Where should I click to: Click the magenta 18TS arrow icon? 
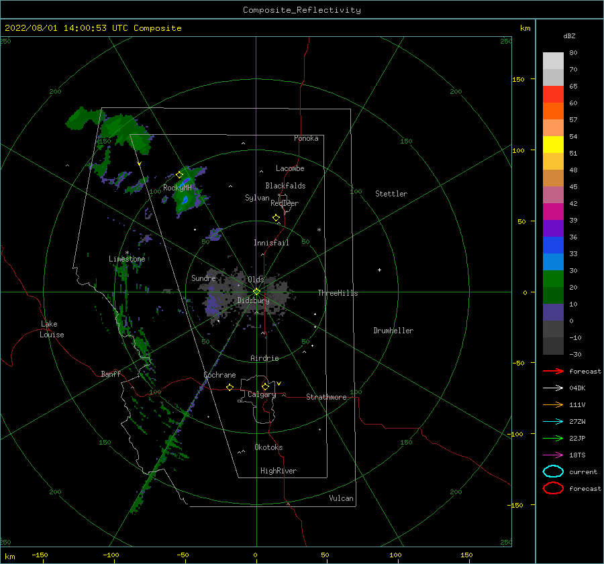(x=553, y=455)
